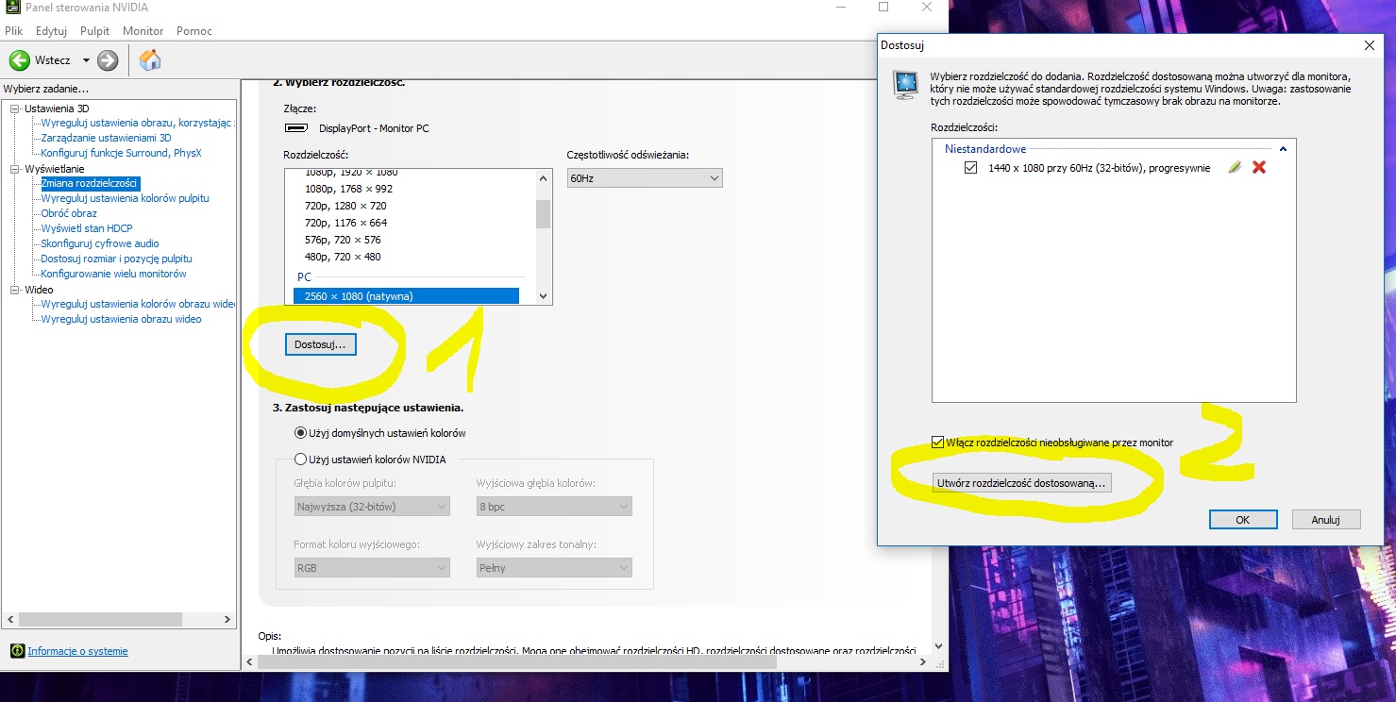The image size is (1396, 702).
Task: Select 'Konfiguruj funkcje Surround, PhysX' item
Action: [x=121, y=153]
